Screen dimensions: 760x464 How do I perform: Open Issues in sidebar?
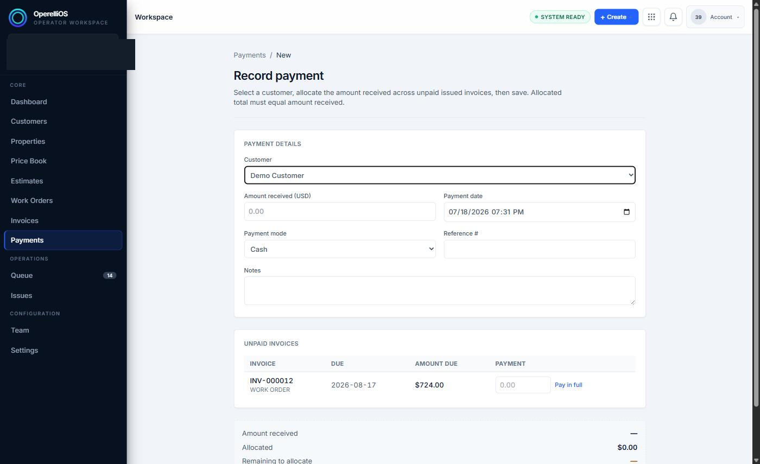coord(63,296)
